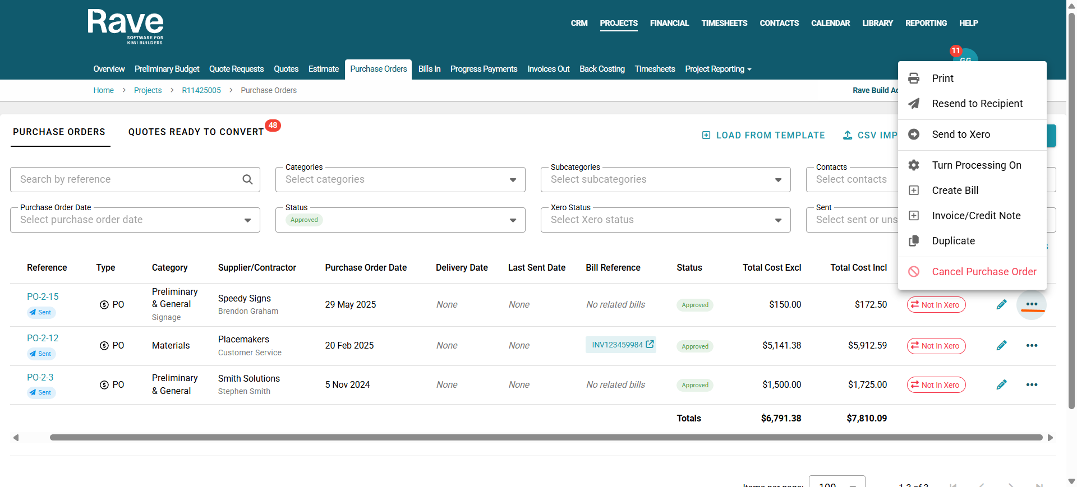Expand the Categories dropdown

pos(512,180)
